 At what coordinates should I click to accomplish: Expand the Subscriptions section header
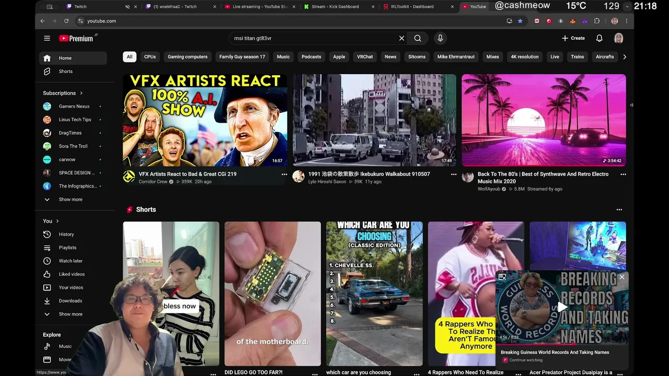point(63,93)
